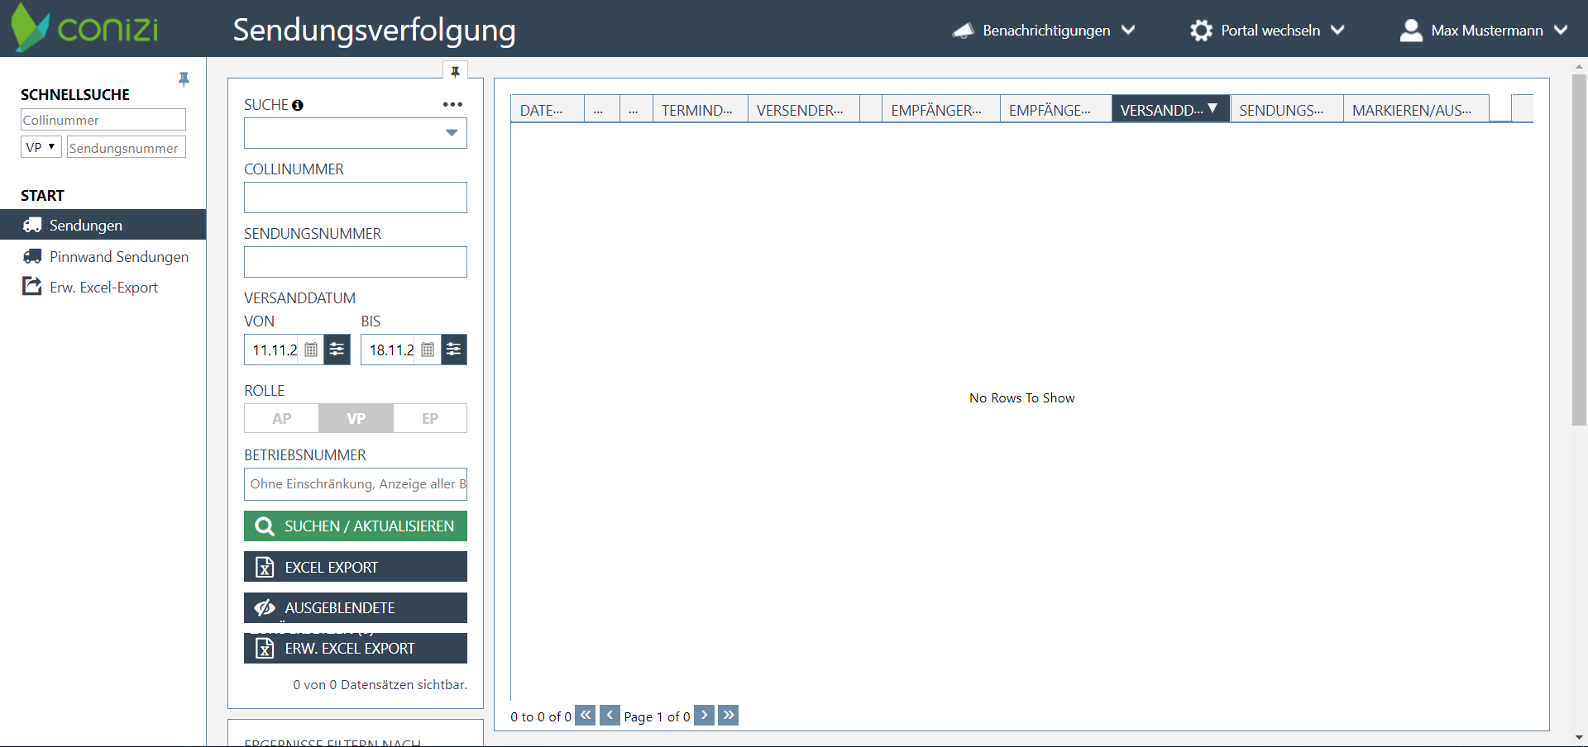The width and height of the screenshot is (1588, 747).
Task: Select the VP role toggle
Action: (356, 418)
